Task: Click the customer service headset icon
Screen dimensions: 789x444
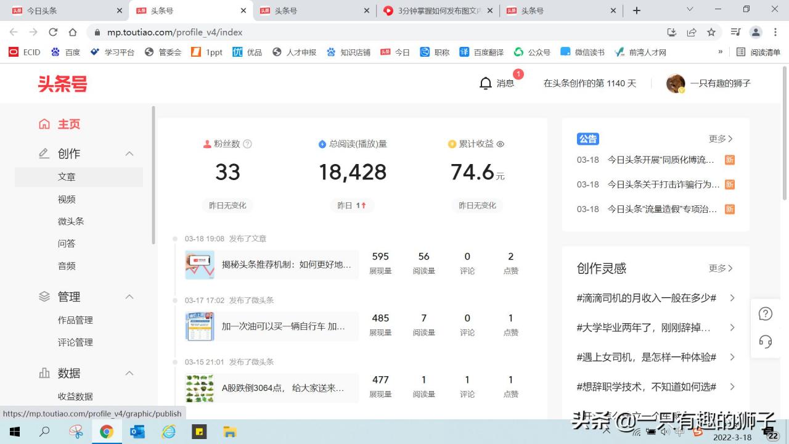Action: (765, 342)
